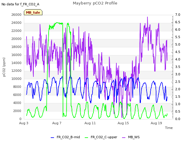Image resolution: width=191 pixels, height=143 pixels.
Task: Click the 'No data for f_FR_CO2_A' message
Action: (x=20, y=4)
